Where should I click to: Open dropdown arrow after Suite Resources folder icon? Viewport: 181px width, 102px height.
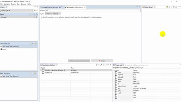(37, 73)
